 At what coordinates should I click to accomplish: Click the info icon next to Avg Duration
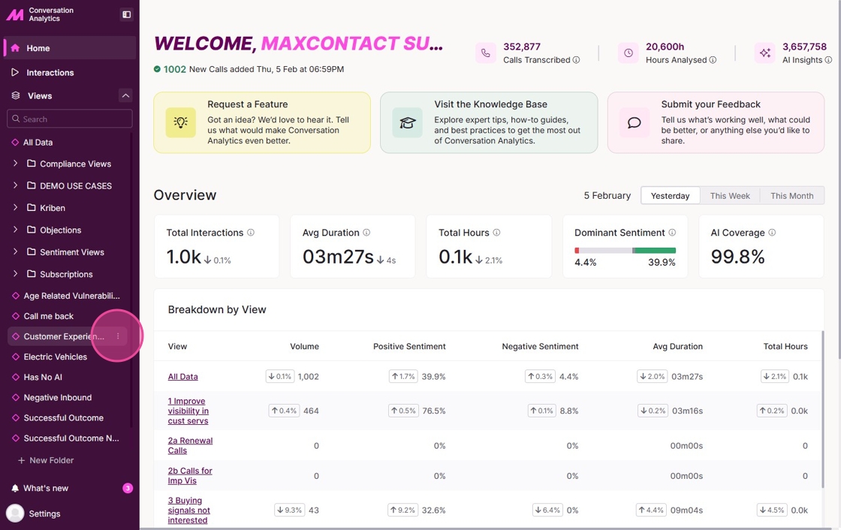(x=366, y=232)
